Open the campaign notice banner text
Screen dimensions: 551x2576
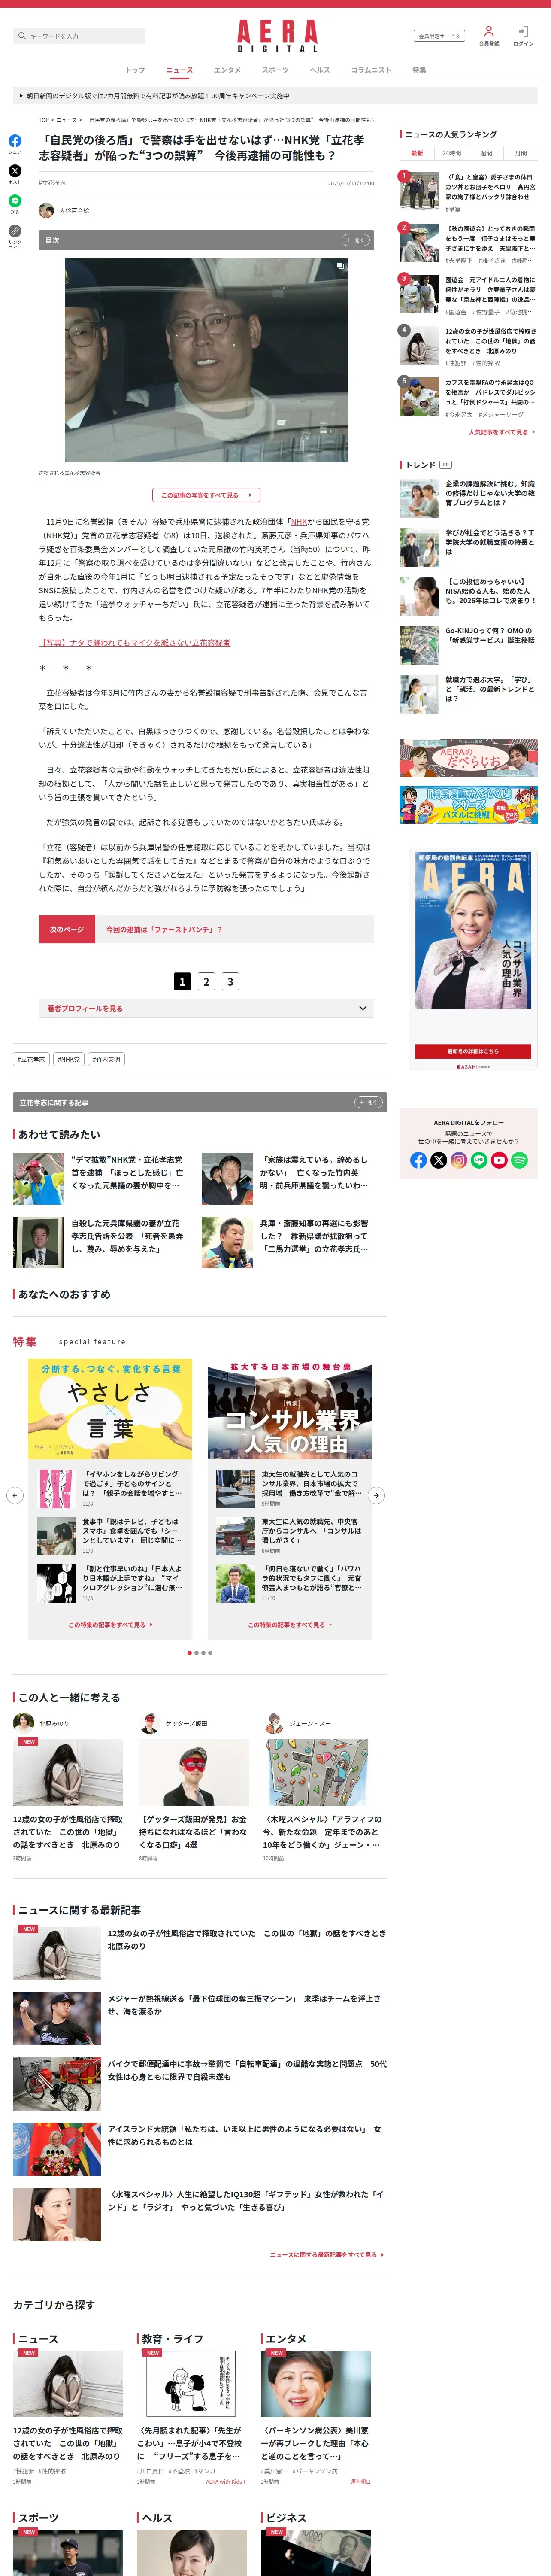coord(158,96)
